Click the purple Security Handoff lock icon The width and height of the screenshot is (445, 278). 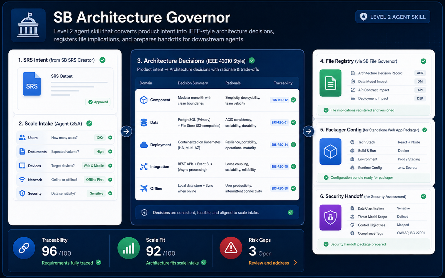point(330,217)
